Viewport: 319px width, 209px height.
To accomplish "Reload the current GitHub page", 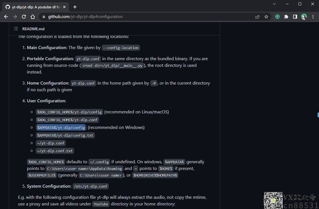I will coord(24,17).
